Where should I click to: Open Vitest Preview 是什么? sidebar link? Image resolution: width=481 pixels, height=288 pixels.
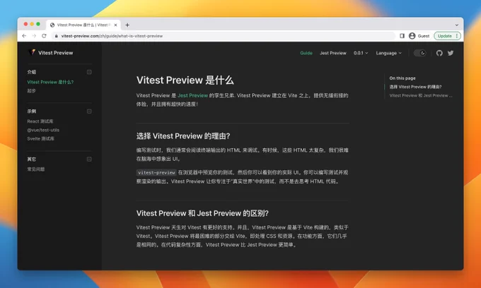point(50,82)
